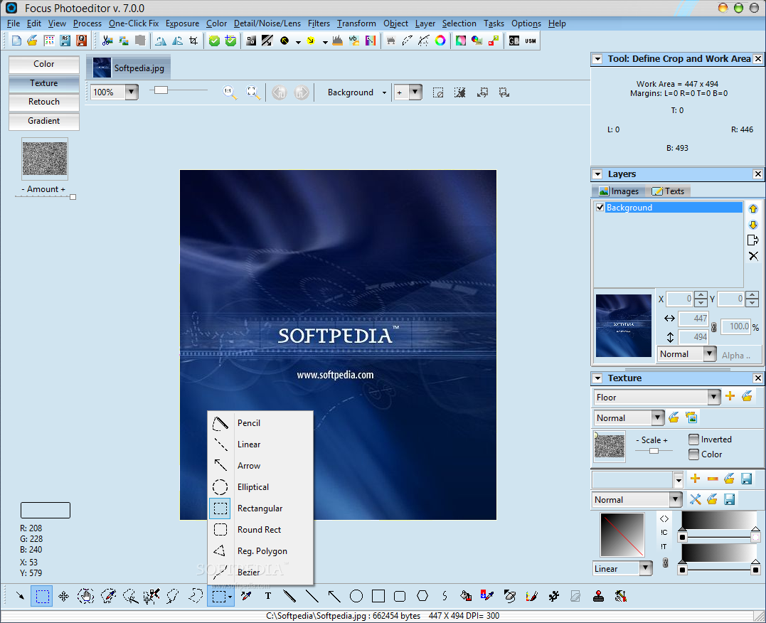Toggle Background layer visibility checkbox
The image size is (766, 623).
click(600, 207)
